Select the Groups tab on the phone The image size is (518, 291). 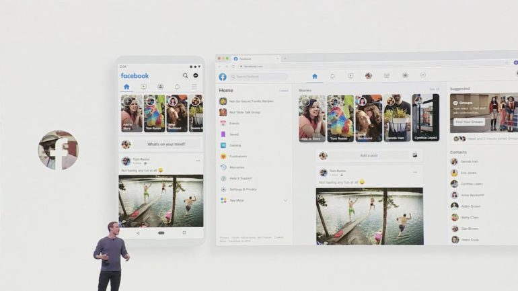[161, 87]
